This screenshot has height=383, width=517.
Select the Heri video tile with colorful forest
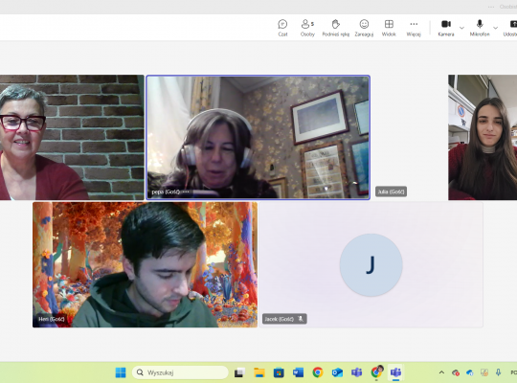tap(146, 264)
